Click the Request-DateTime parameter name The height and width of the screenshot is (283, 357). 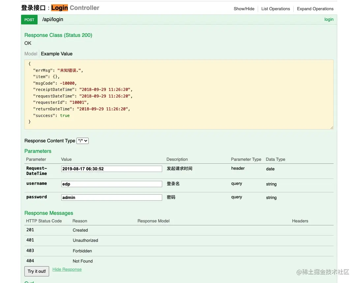(37, 171)
